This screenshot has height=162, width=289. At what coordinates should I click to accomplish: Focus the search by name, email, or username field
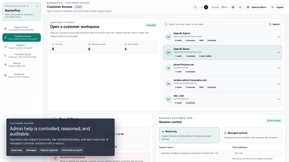[x=214, y=24]
